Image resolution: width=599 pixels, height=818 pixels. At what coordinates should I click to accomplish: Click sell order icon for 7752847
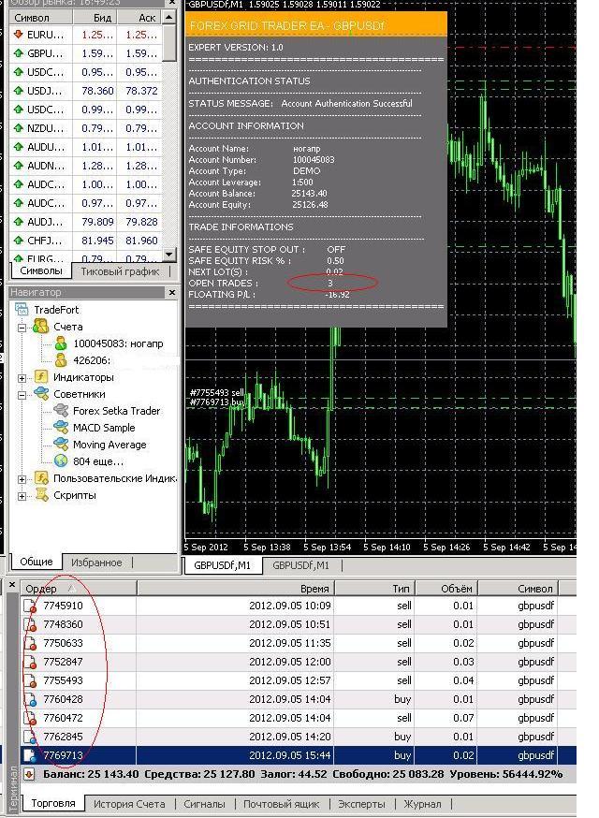point(30,663)
